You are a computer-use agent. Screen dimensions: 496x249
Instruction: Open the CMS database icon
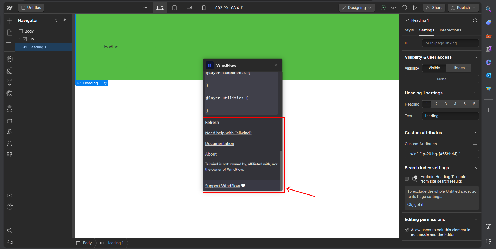(10, 109)
